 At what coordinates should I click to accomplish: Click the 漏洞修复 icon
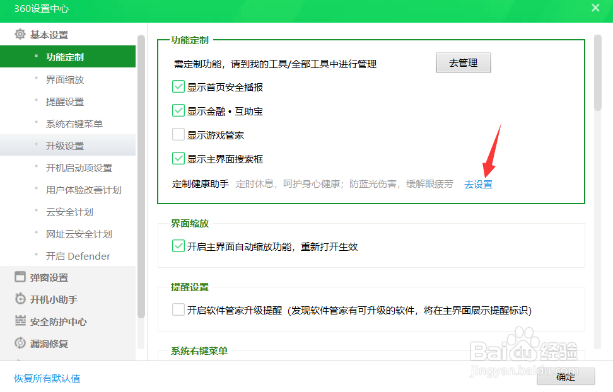(20, 343)
